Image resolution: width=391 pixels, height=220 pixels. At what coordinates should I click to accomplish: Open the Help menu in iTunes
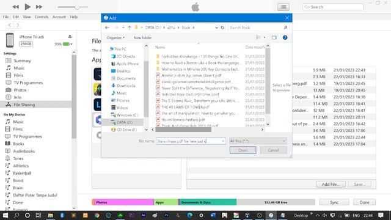tap(73, 16)
